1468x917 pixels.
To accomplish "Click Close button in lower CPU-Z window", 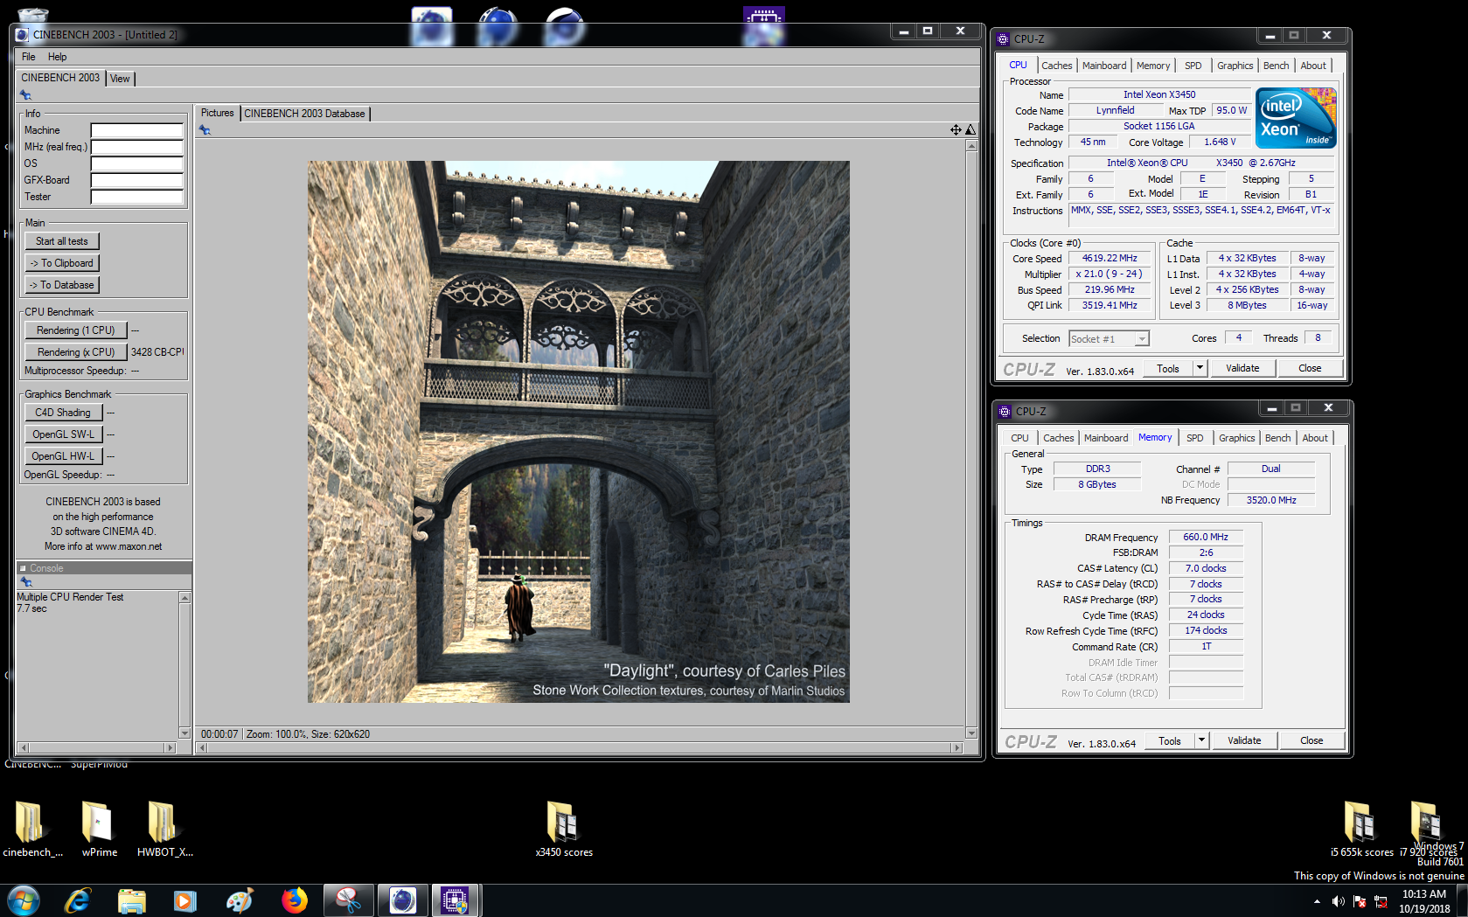I will tap(1311, 740).
